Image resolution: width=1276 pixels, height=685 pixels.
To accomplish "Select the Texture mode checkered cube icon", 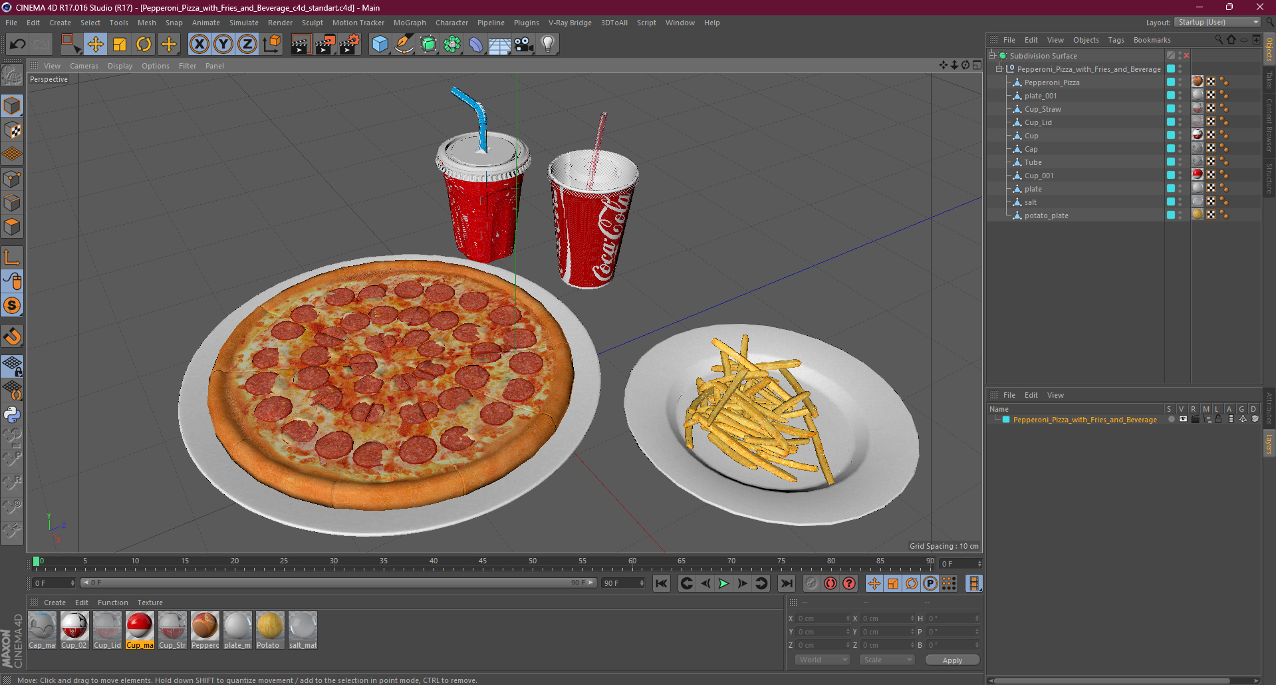I will click(12, 130).
